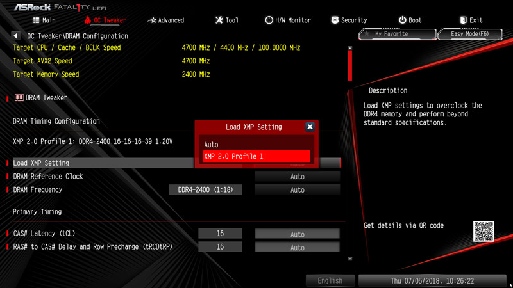
Task: Open DRAM Tweaker
Action: 40,98
